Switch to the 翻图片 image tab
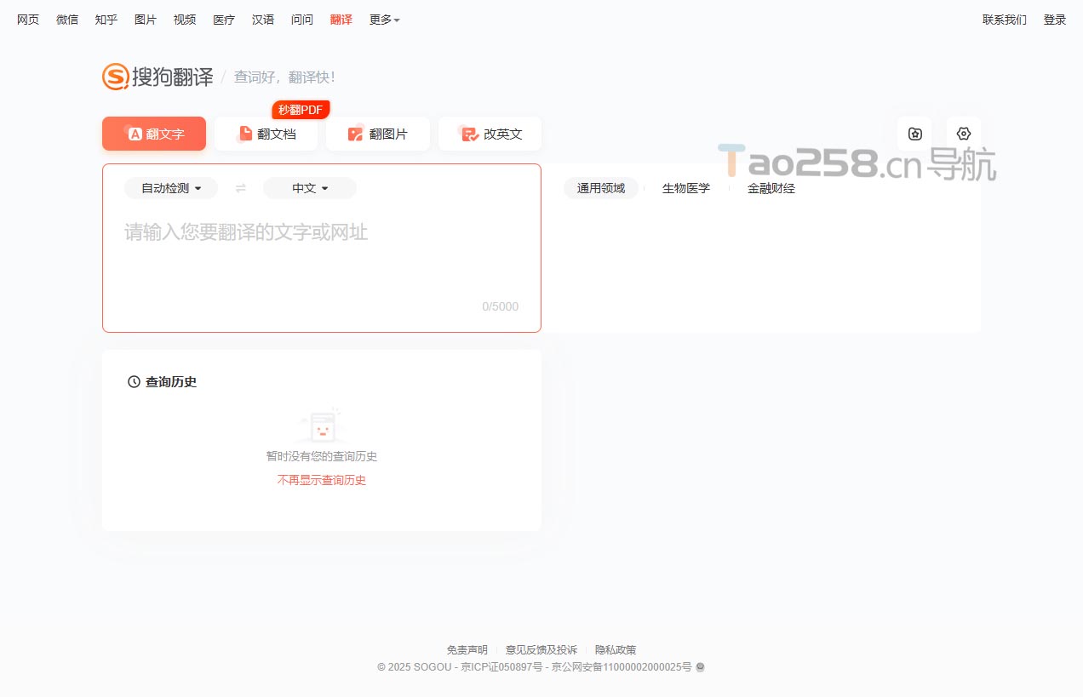 pos(378,134)
